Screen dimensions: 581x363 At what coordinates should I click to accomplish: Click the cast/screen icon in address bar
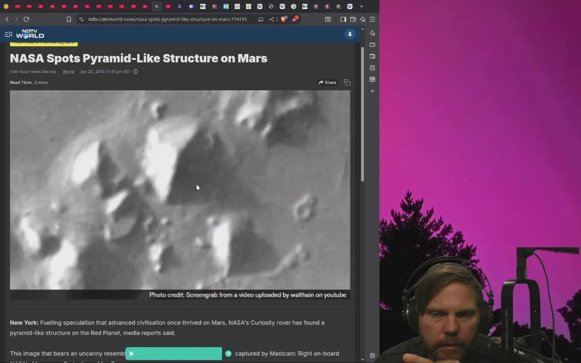click(x=261, y=19)
